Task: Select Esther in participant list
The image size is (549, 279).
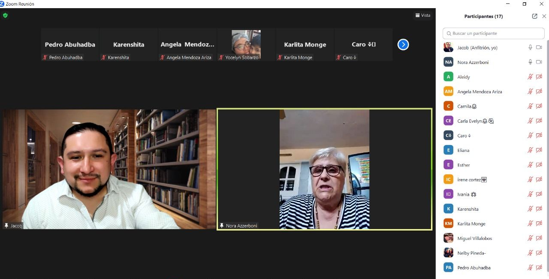Action: coord(492,165)
